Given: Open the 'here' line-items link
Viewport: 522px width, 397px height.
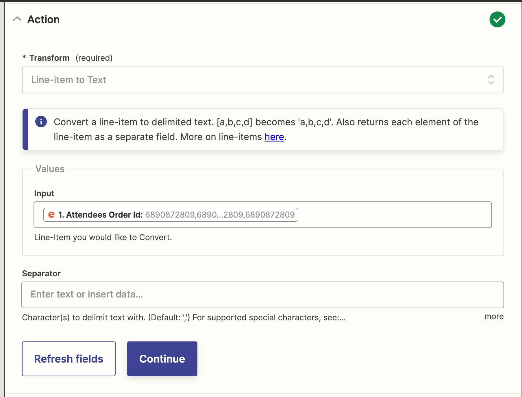Looking at the screenshot, I should 274,137.
